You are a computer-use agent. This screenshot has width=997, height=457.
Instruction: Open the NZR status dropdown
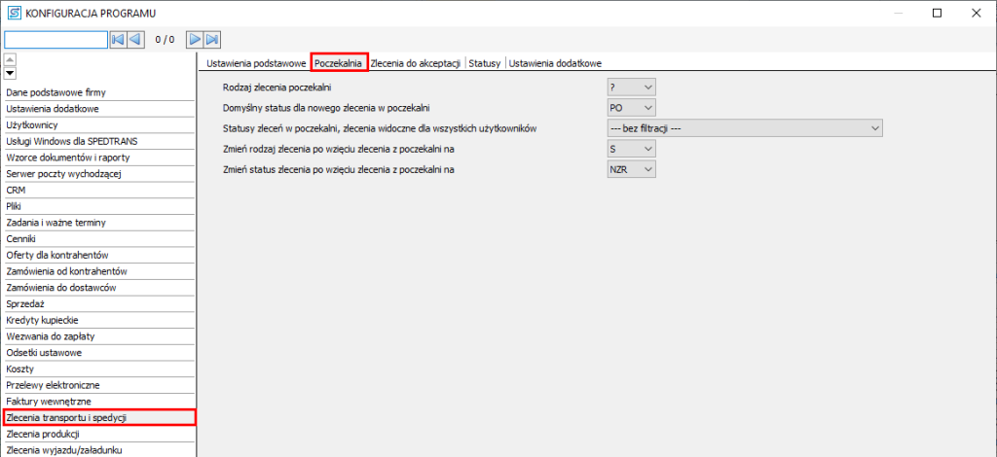click(x=631, y=169)
